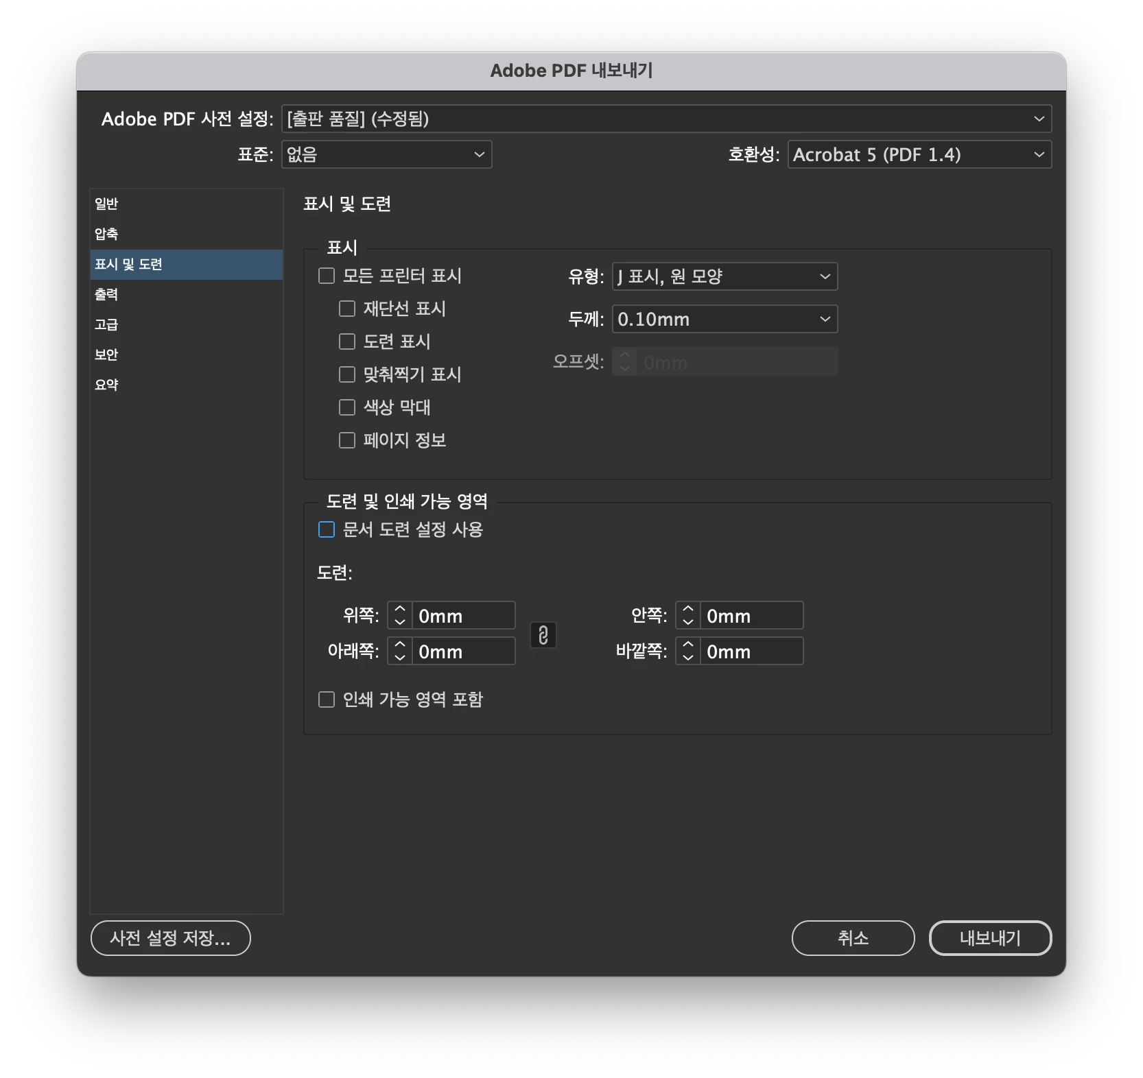The height and width of the screenshot is (1078, 1143).
Task: Open Adobe PDF 사전 설정 dropdown
Action: (x=666, y=119)
